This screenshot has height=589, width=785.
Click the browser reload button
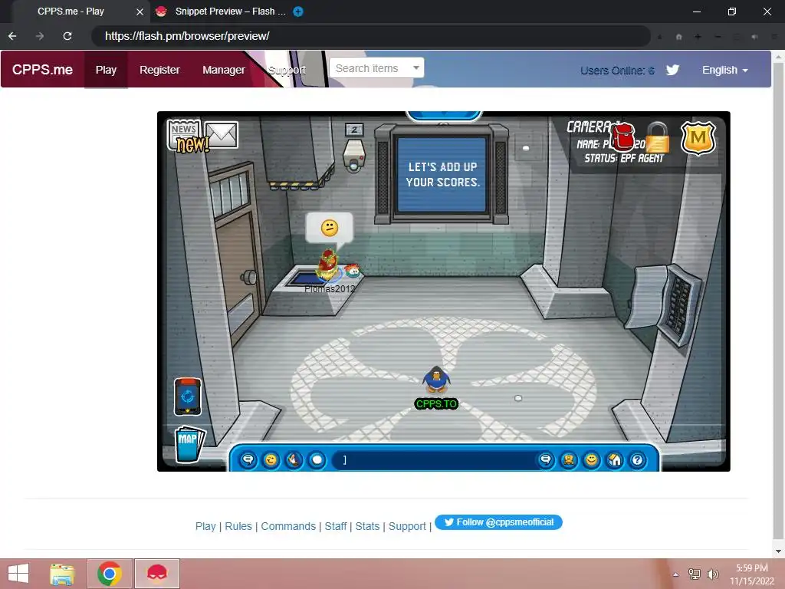pos(67,36)
